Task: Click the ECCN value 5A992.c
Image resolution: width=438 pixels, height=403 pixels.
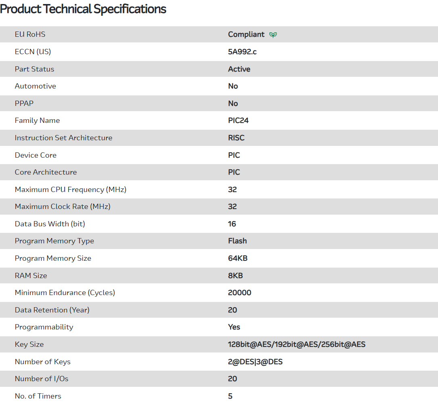Action: pyautogui.click(x=242, y=52)
